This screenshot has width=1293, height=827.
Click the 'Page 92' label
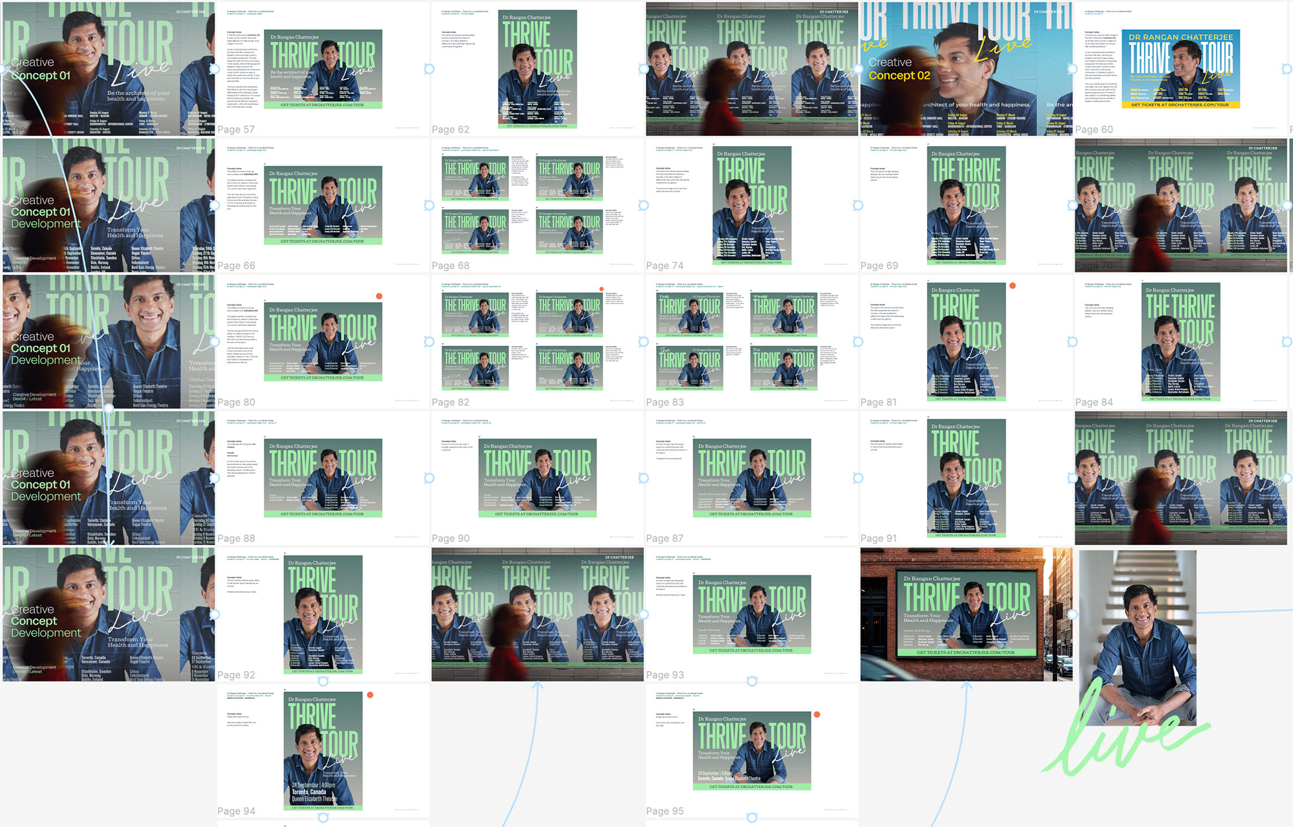point(236,675)
